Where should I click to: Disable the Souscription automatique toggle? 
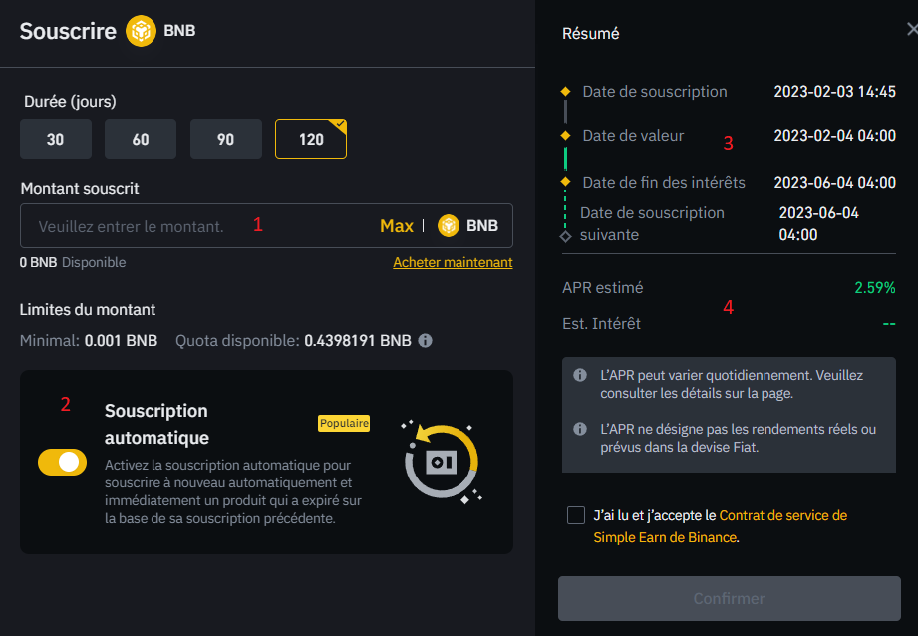(x=62, y=462)
